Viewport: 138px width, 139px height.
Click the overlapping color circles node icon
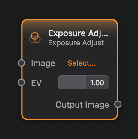coord(35,38)
